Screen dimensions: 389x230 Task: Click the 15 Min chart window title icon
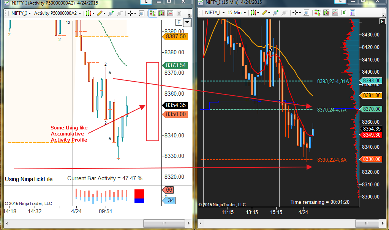tap(201, 2)
